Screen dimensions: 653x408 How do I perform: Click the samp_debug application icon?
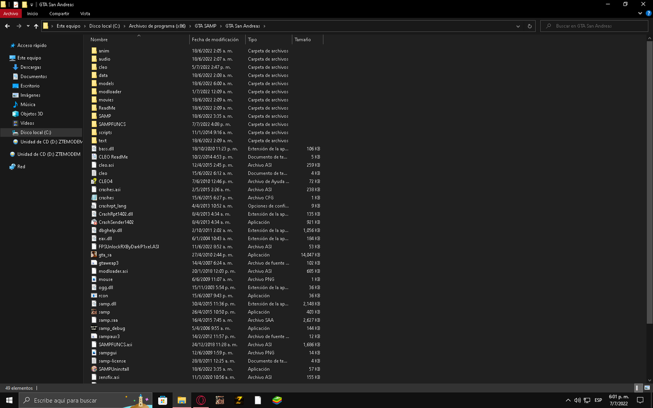[x=94, y=328]
